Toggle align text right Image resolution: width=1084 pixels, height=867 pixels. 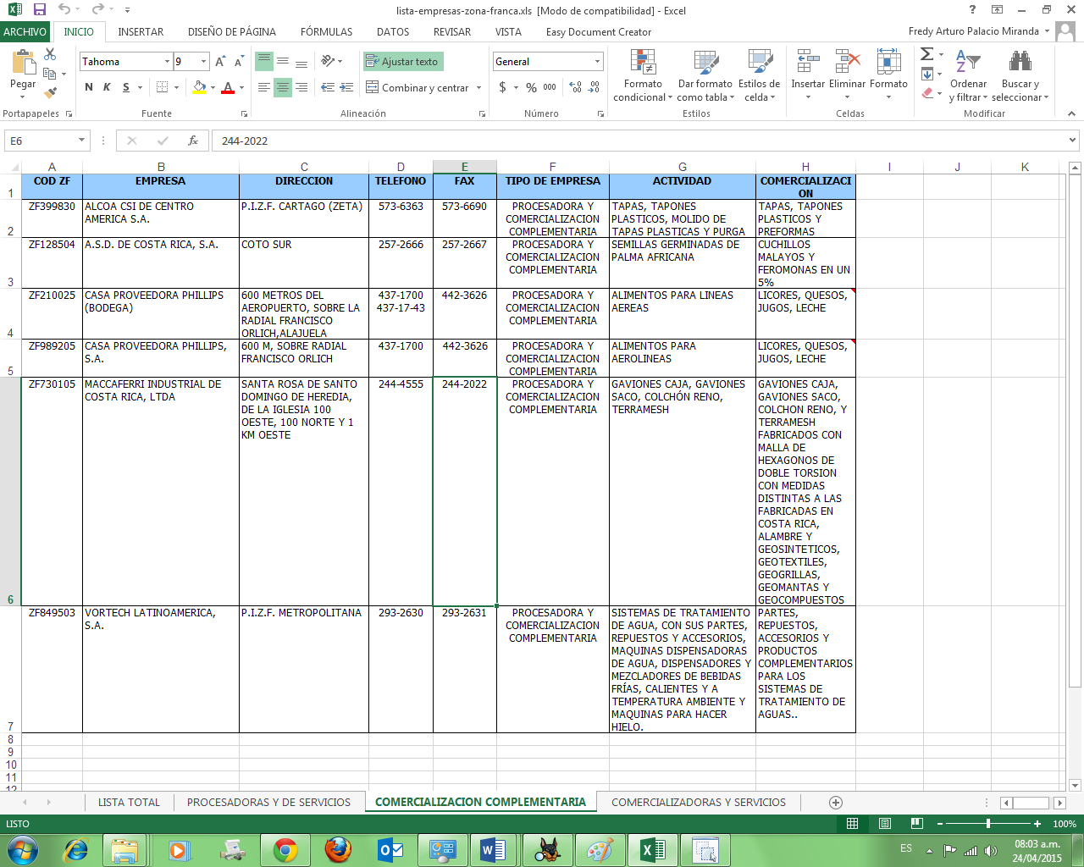tap(301, 87)
